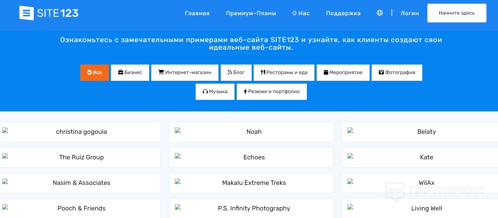Viewport: 498px width, 218px height.
Task: Filter examples by Музыка
Action: tap(215, 92)
